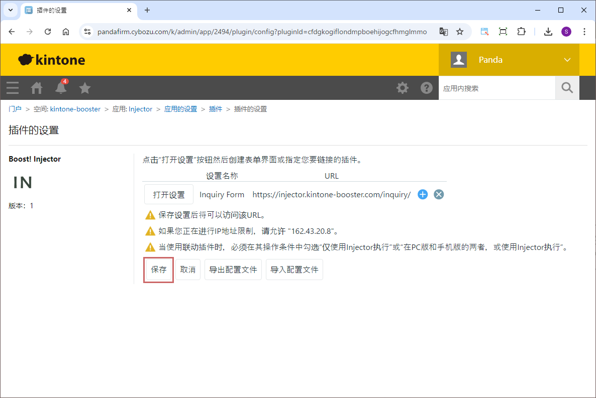
Task: Open Chrome extensions puzzle icon
Action: tap(521, 32)
